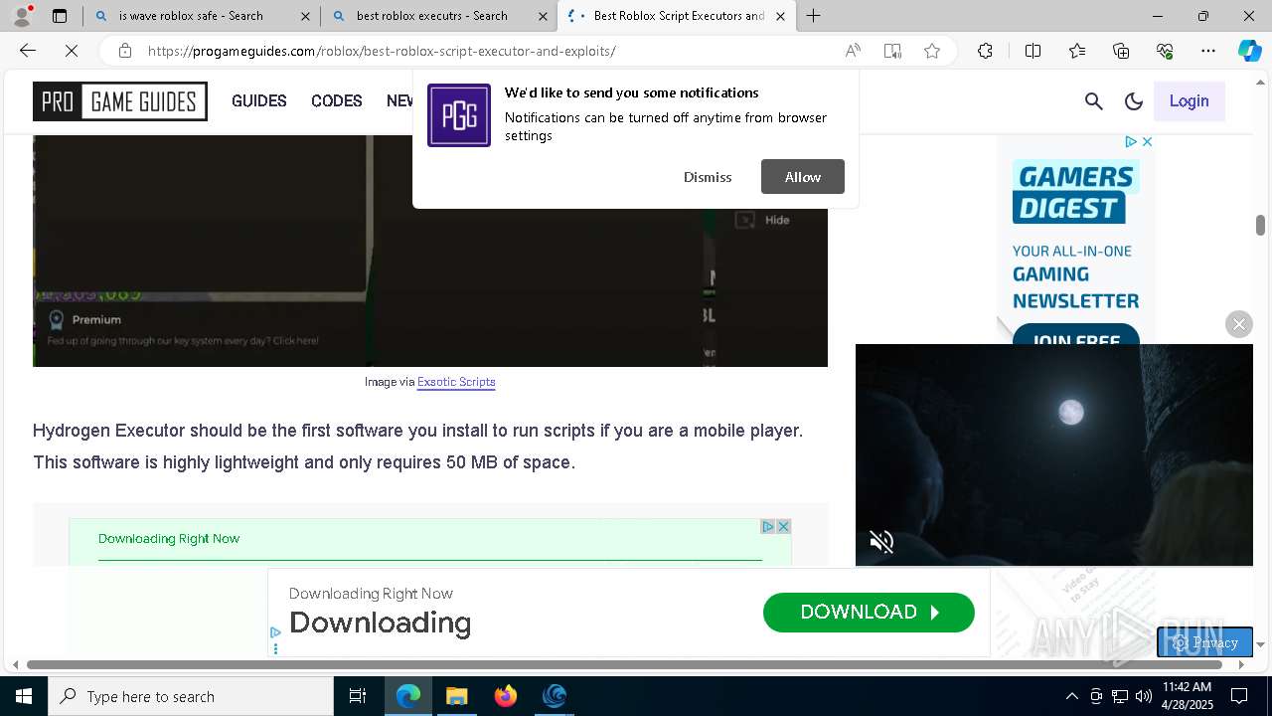
Task: Click the Hydrogen Executor screenshot image
Action: pyautogui.click(x=430, y=251)
